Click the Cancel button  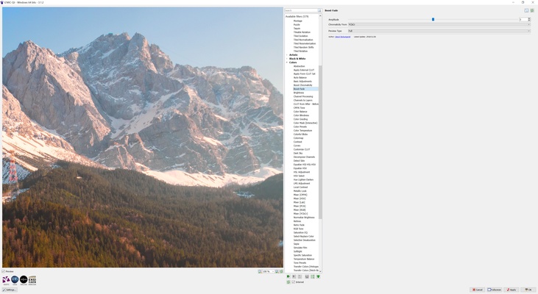click(477, 290)
